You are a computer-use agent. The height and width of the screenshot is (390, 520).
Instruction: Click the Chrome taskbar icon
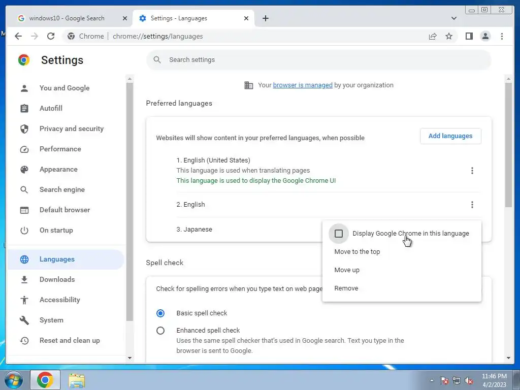45,380
